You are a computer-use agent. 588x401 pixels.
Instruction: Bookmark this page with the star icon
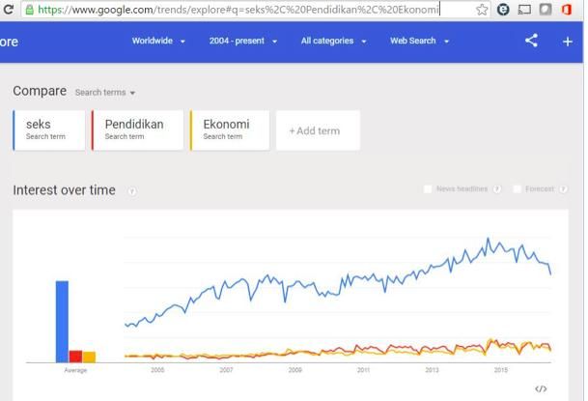click(482, 10)
